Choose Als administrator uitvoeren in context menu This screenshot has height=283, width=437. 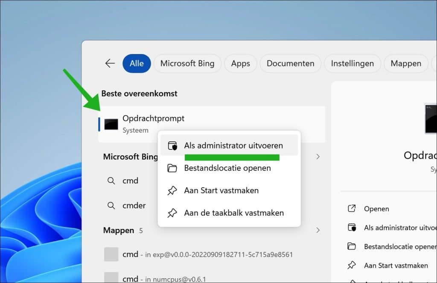[229, 146]
